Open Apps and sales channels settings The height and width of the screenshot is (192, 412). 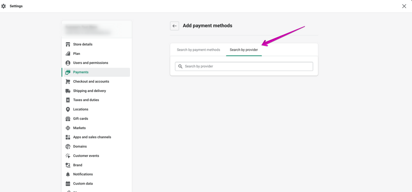(x=92, y=137)
